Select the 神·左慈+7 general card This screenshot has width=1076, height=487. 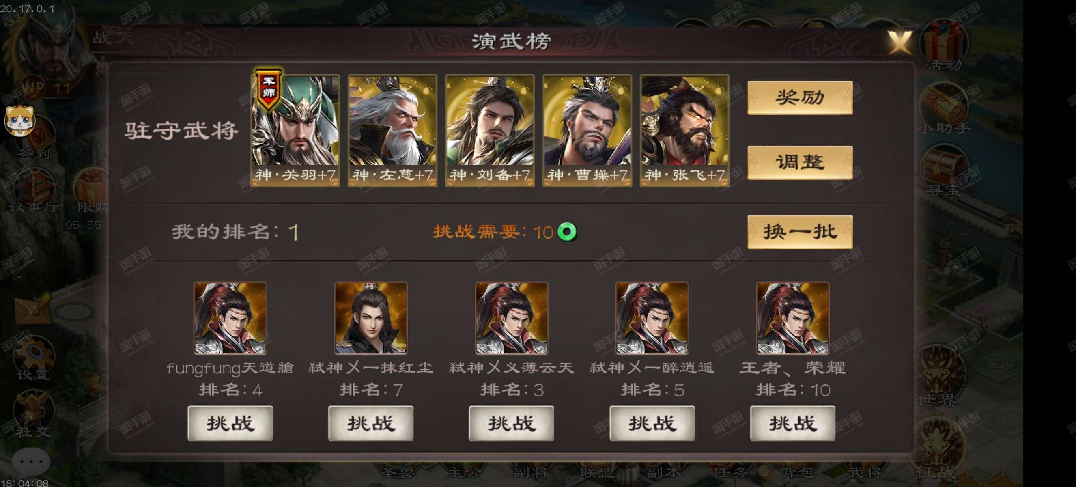[393, 130]
